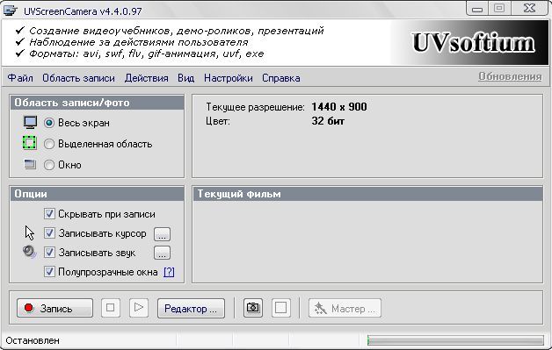Toggle Полупрозрачные окна checkbox

[x=49, y=272]
